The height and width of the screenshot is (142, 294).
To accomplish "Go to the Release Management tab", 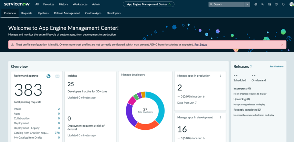I will point(67,13).
